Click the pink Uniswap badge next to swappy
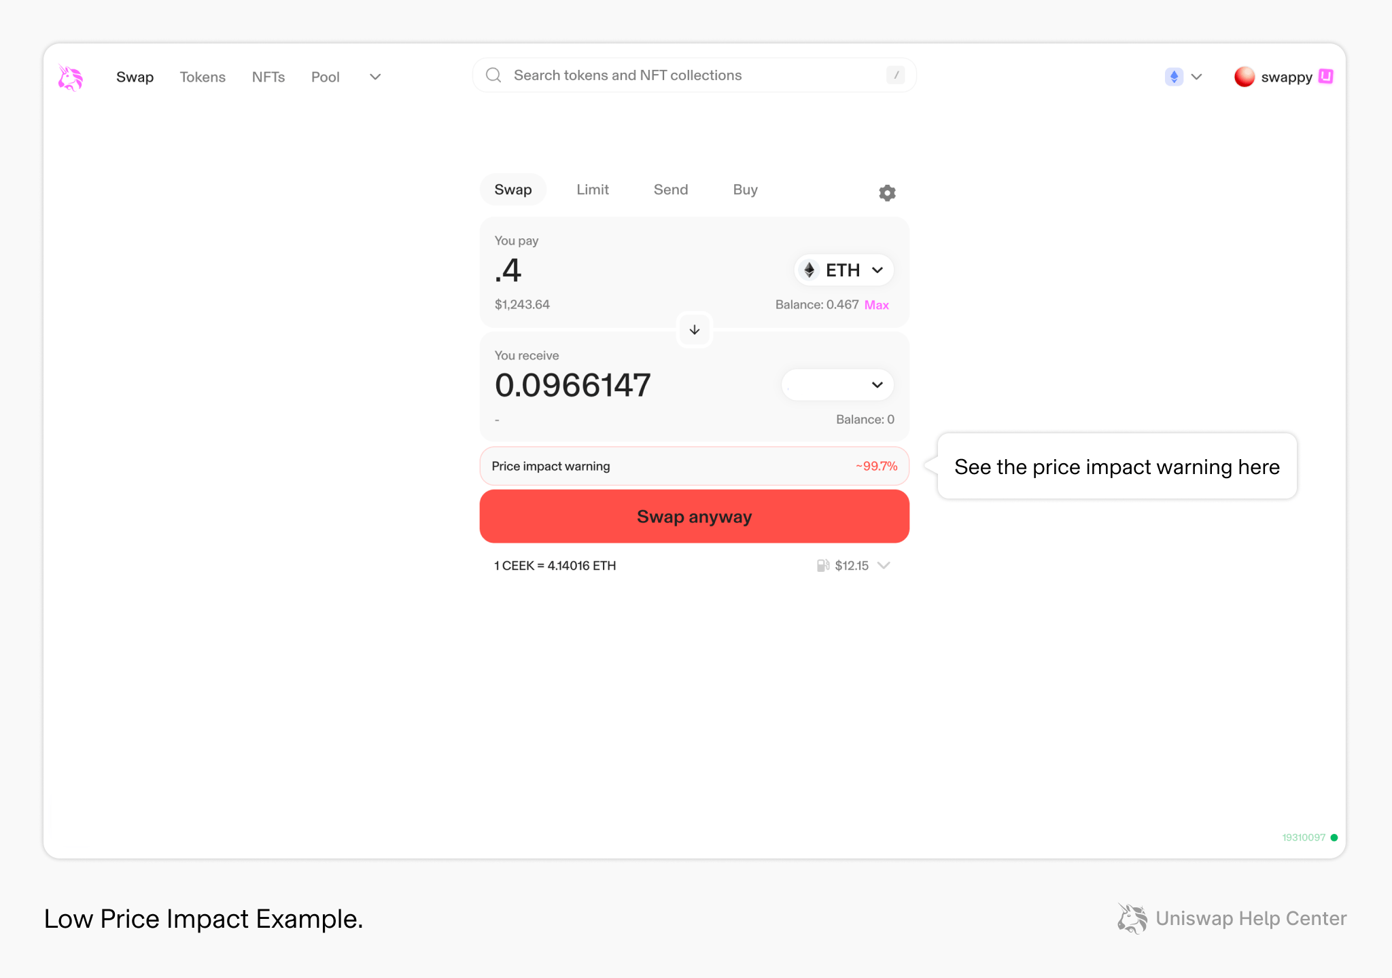The image size is (1392, 978). point(1325,77)
